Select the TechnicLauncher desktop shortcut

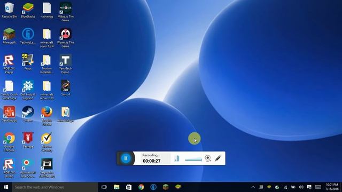coord(28,36)
